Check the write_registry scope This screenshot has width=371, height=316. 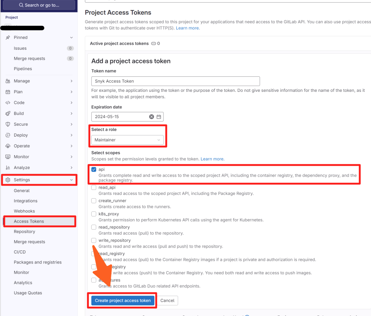tap(93, 267)
